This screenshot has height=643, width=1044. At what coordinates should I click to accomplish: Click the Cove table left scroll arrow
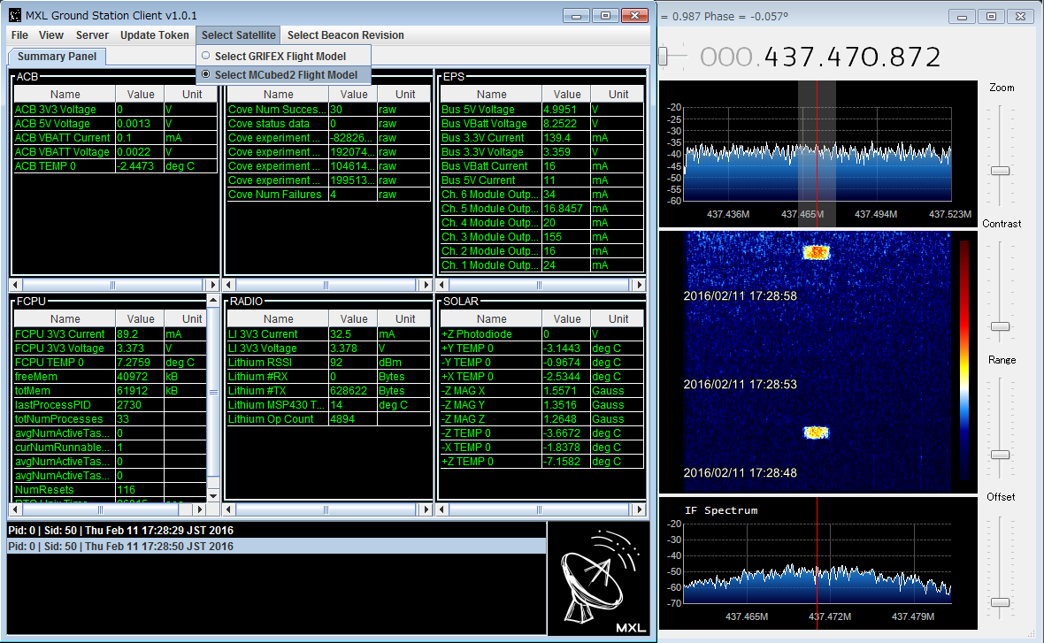click(x=229, y=285)
